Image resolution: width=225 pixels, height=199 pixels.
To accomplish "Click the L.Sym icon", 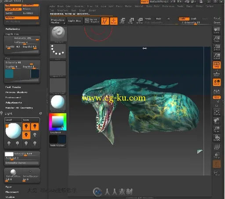I will coord(217,91).
